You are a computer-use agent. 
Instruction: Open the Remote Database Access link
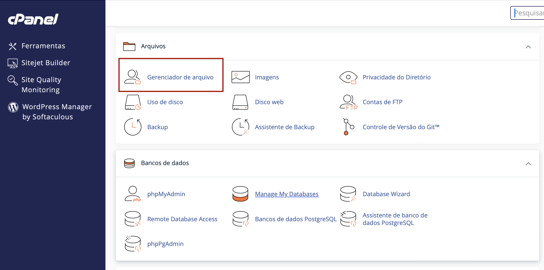(182, 219)
